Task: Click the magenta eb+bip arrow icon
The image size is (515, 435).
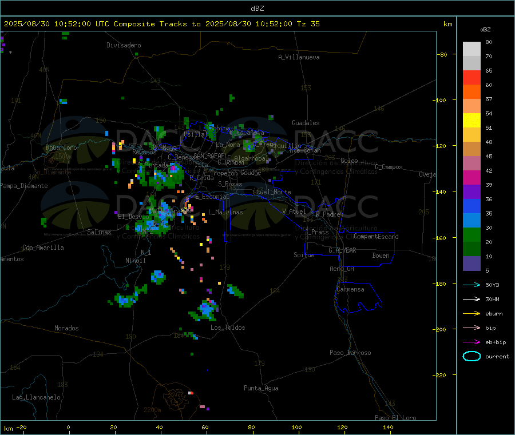Action: [472, 342]
